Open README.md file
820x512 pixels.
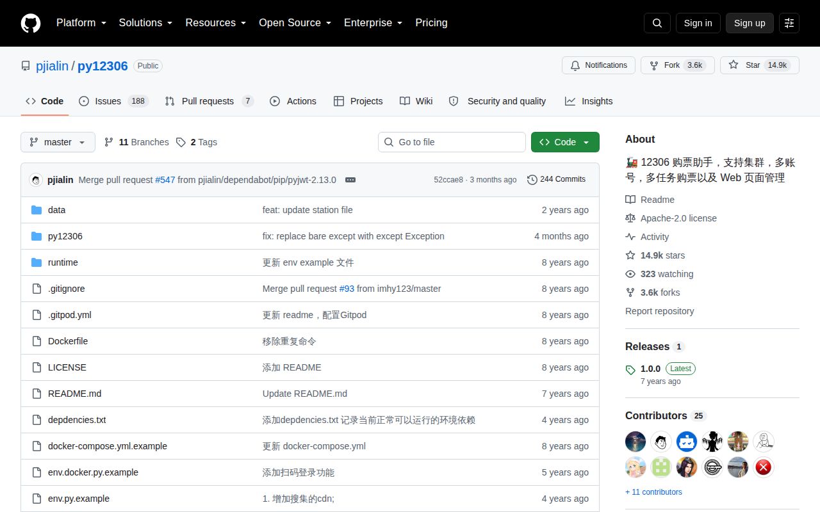tap(74, 394)
